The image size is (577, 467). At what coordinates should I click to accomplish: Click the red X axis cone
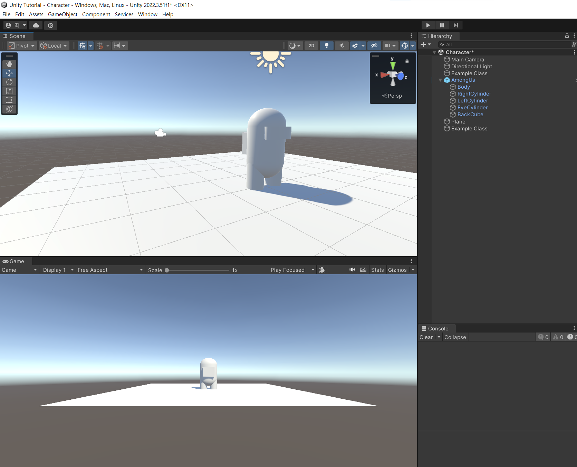pos(384,75)
